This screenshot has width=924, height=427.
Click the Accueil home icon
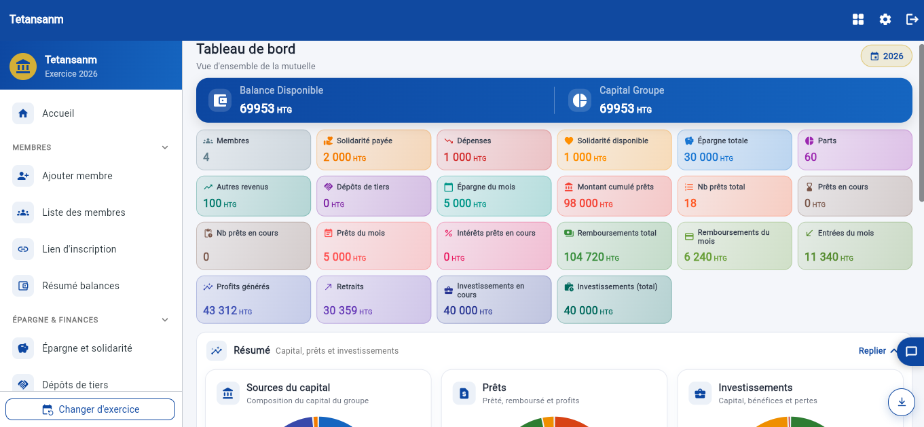point(23,113)
